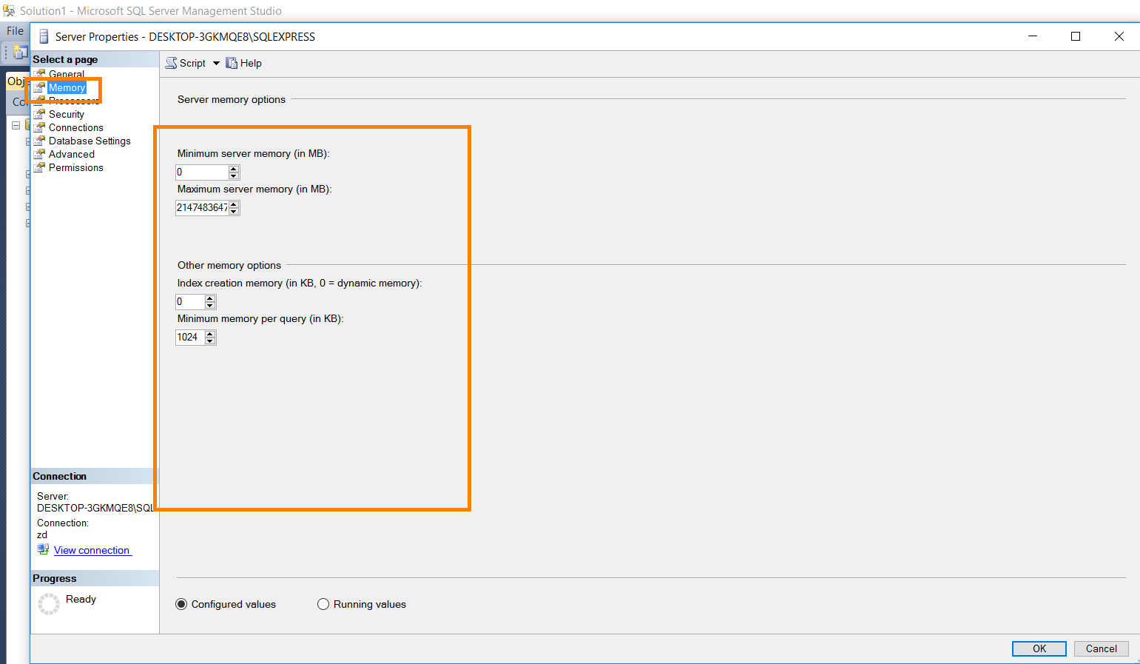1140x664 pixels.
Task: Switch to the General page
Action: point(67,74)
